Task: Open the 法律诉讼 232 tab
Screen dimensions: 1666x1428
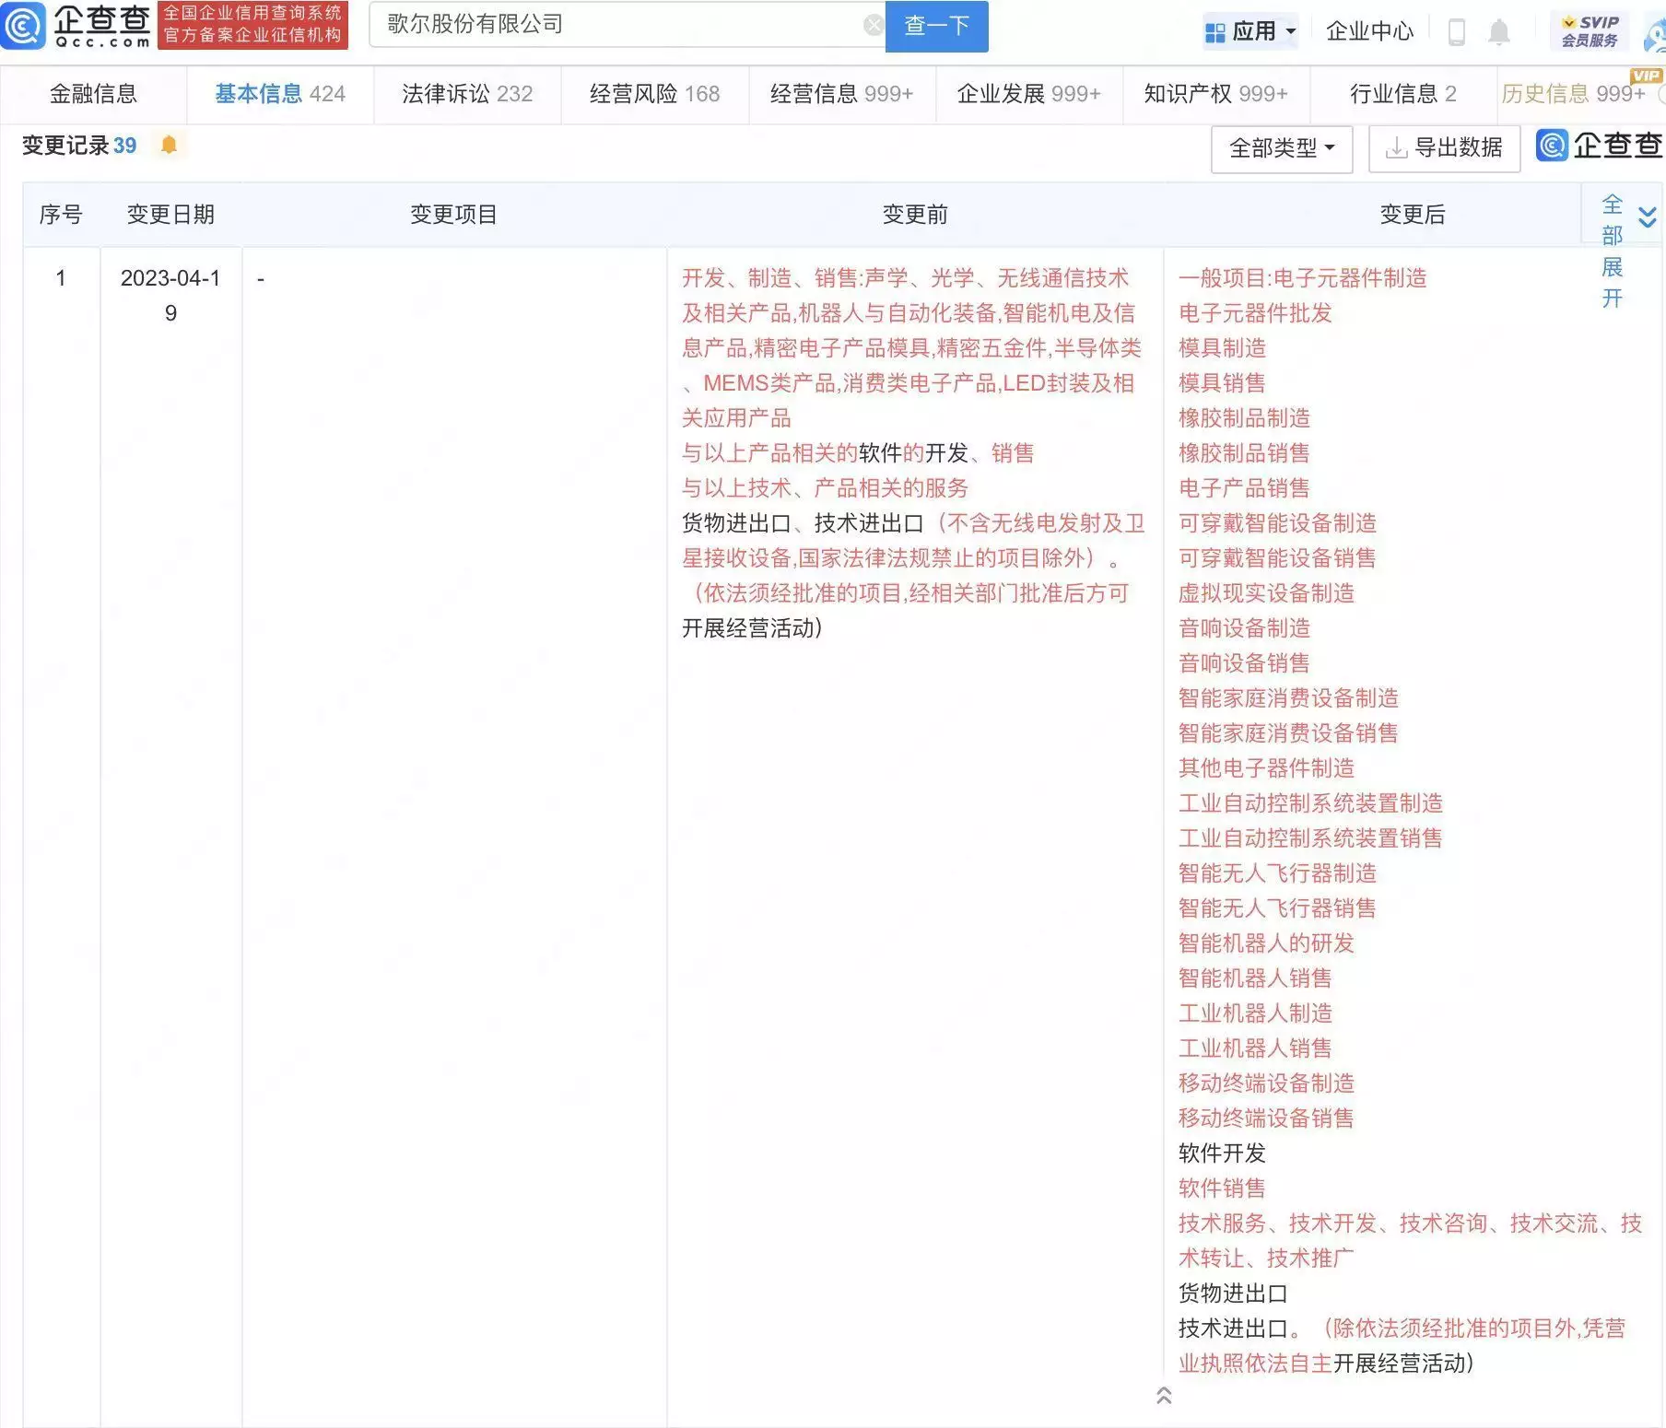Action: point(467,94)
